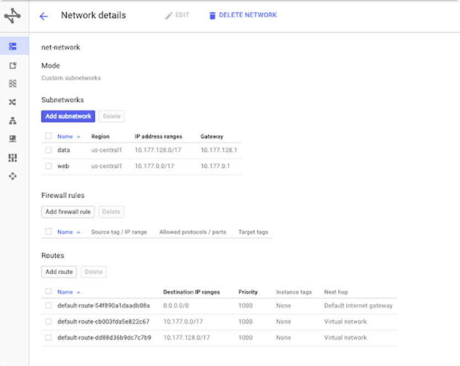The height and width of the screenshot is (366, 460).
Task: Check the web subnetwork checkbox
Action: pos(49,166)
